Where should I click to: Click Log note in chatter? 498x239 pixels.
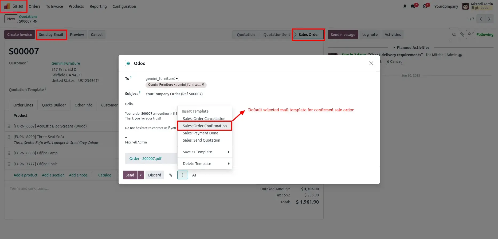(370, 35)
